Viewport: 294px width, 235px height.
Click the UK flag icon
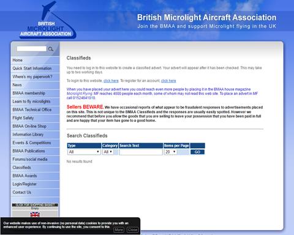click(35, 215)
